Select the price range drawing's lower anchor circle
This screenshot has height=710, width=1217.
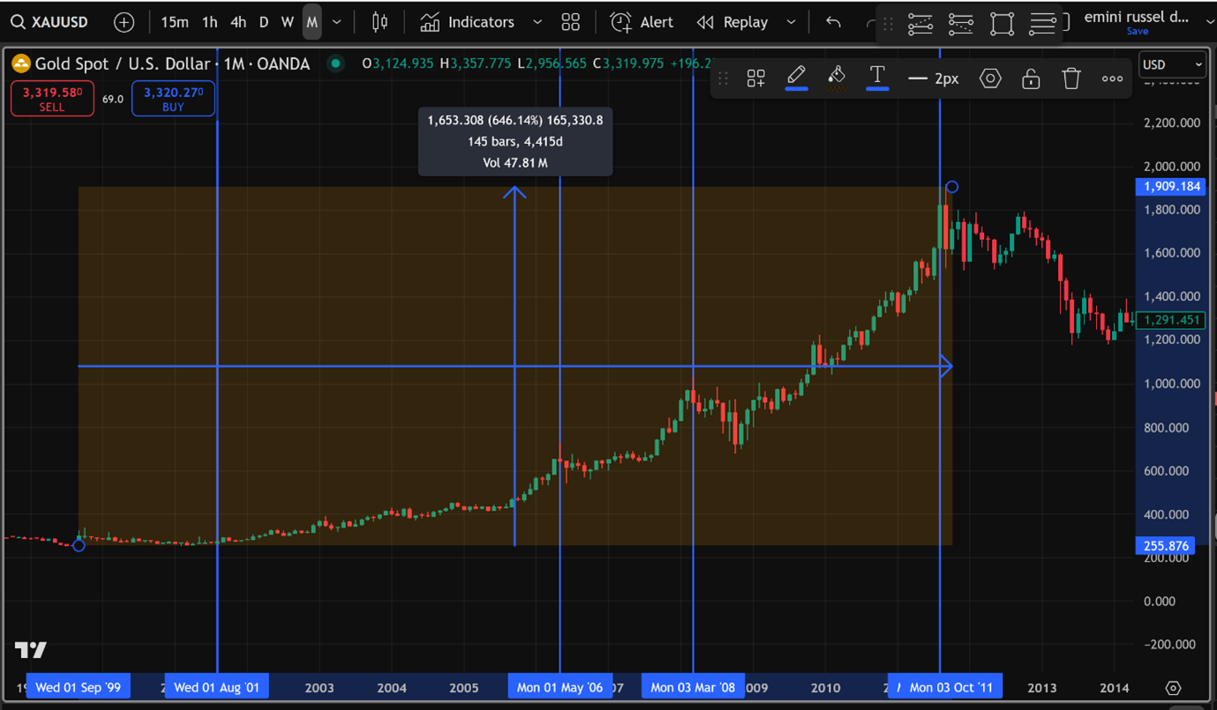(x=79, y=546)
